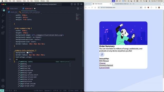Open the View menu

tap(24, 1)
